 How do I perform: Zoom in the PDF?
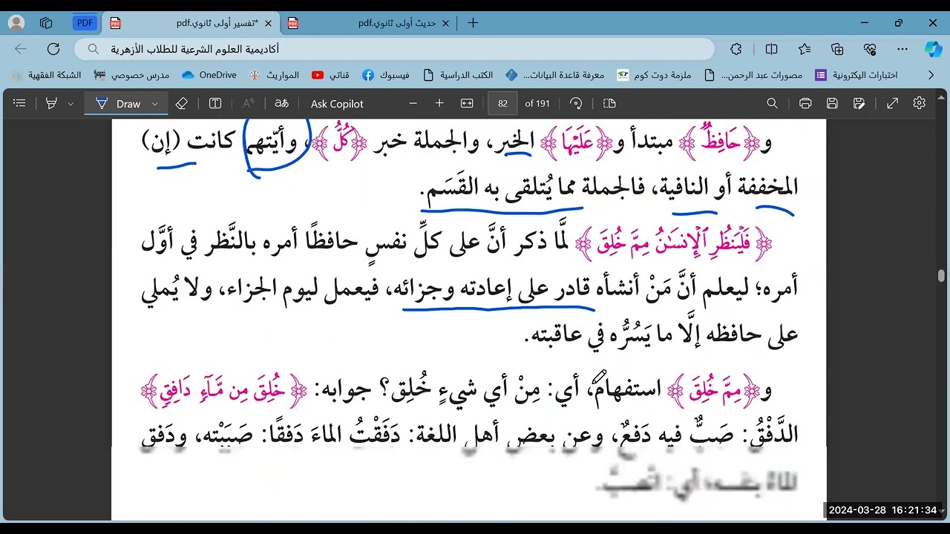[x=439, y=104]
